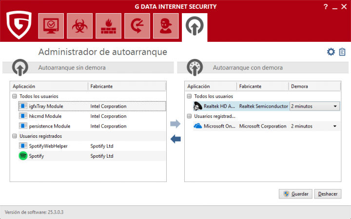Viewport: 351px width, 219px height.
Task: Click the SpotifyWebHelper icon
Action: click(23, 146)
